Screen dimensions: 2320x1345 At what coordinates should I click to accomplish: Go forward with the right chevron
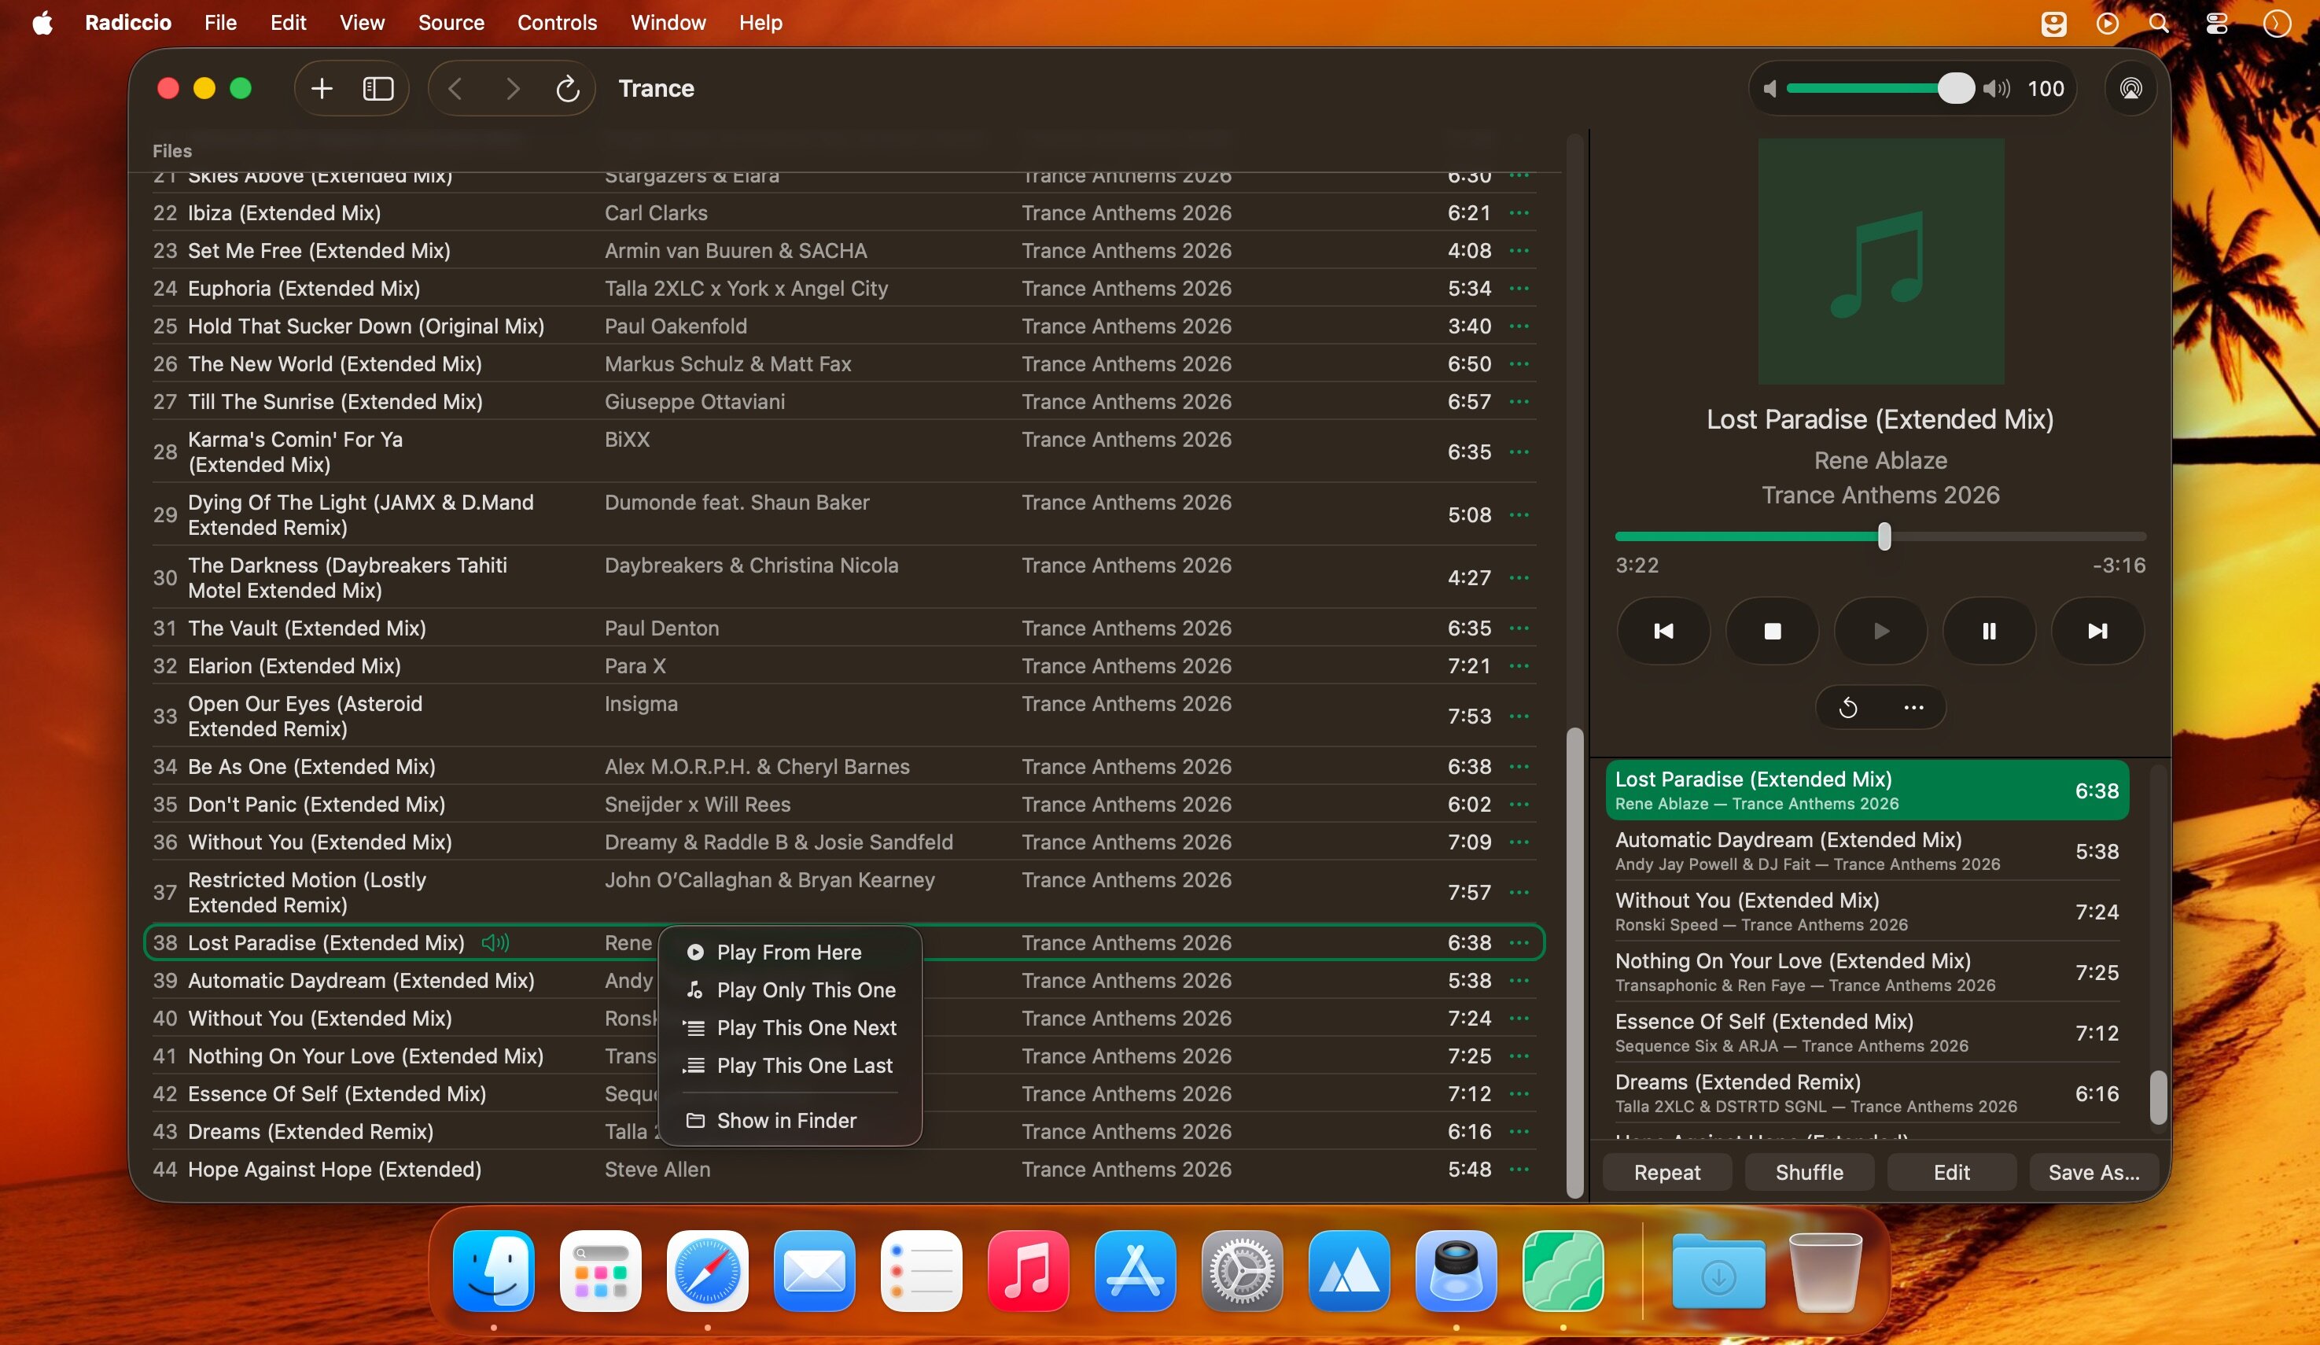pos(513,88)
